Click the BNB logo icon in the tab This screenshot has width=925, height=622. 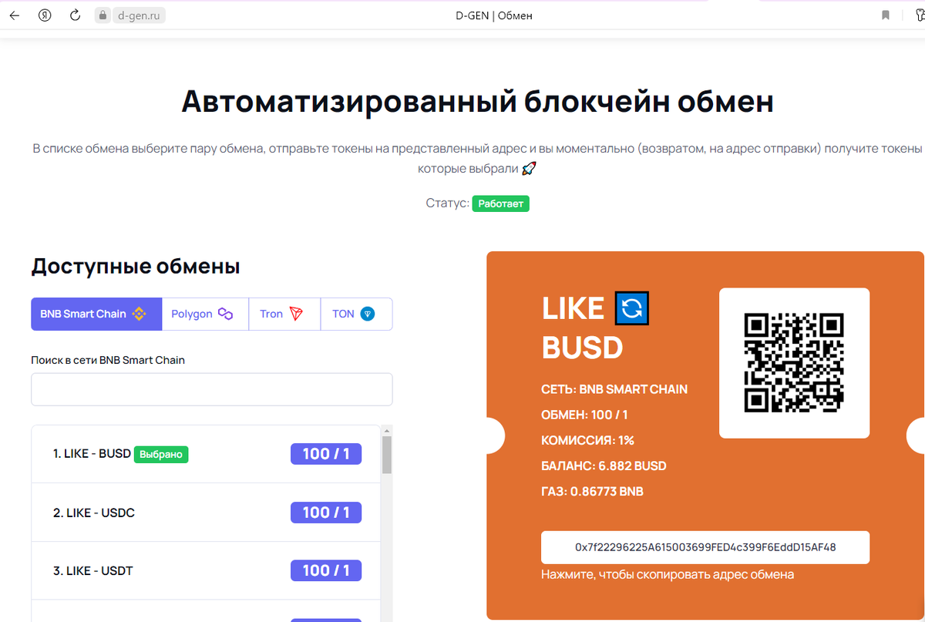[139, 314]
